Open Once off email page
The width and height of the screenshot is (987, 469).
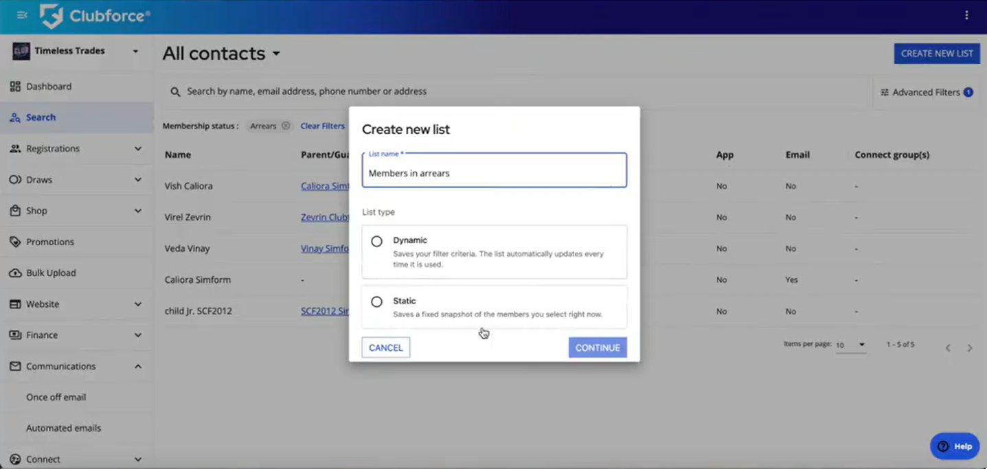(x=56, y=397)
